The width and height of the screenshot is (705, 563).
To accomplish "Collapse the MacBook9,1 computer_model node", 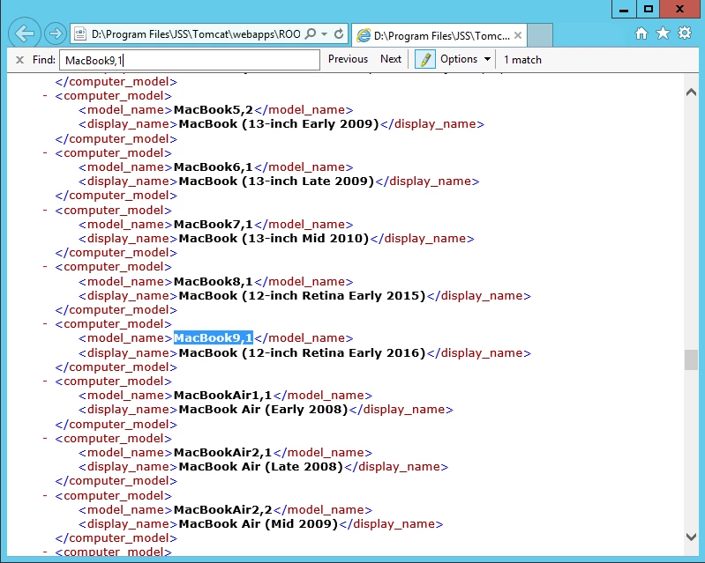I will [x=45, y=324].
